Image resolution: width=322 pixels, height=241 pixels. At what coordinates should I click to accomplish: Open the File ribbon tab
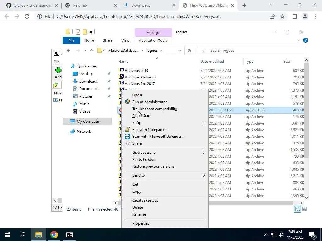pos(71,40)
